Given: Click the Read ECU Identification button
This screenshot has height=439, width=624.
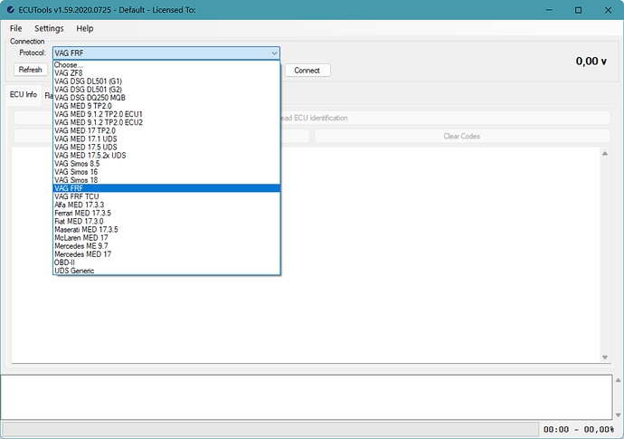Looking at the screenshot, I should pyautogui.click(x=445, y=118).
